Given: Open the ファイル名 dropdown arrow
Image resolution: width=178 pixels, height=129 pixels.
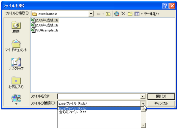Looking at the screenshot, I should click(x=143, y=96).
